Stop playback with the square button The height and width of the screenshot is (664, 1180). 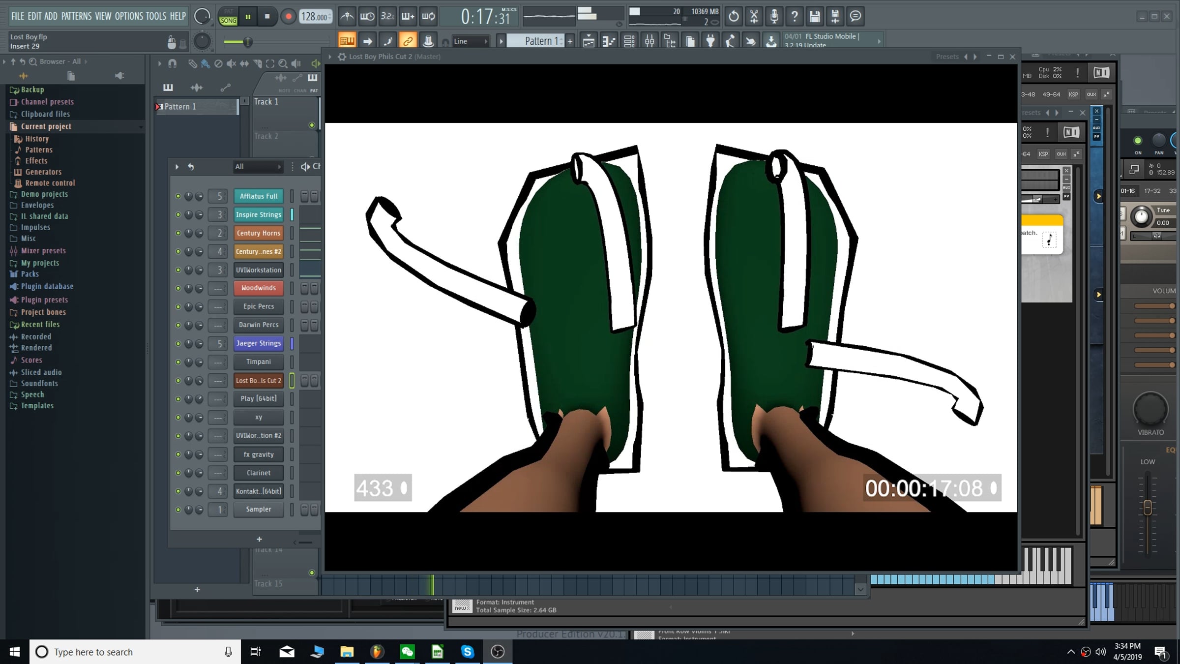[267, 17]
